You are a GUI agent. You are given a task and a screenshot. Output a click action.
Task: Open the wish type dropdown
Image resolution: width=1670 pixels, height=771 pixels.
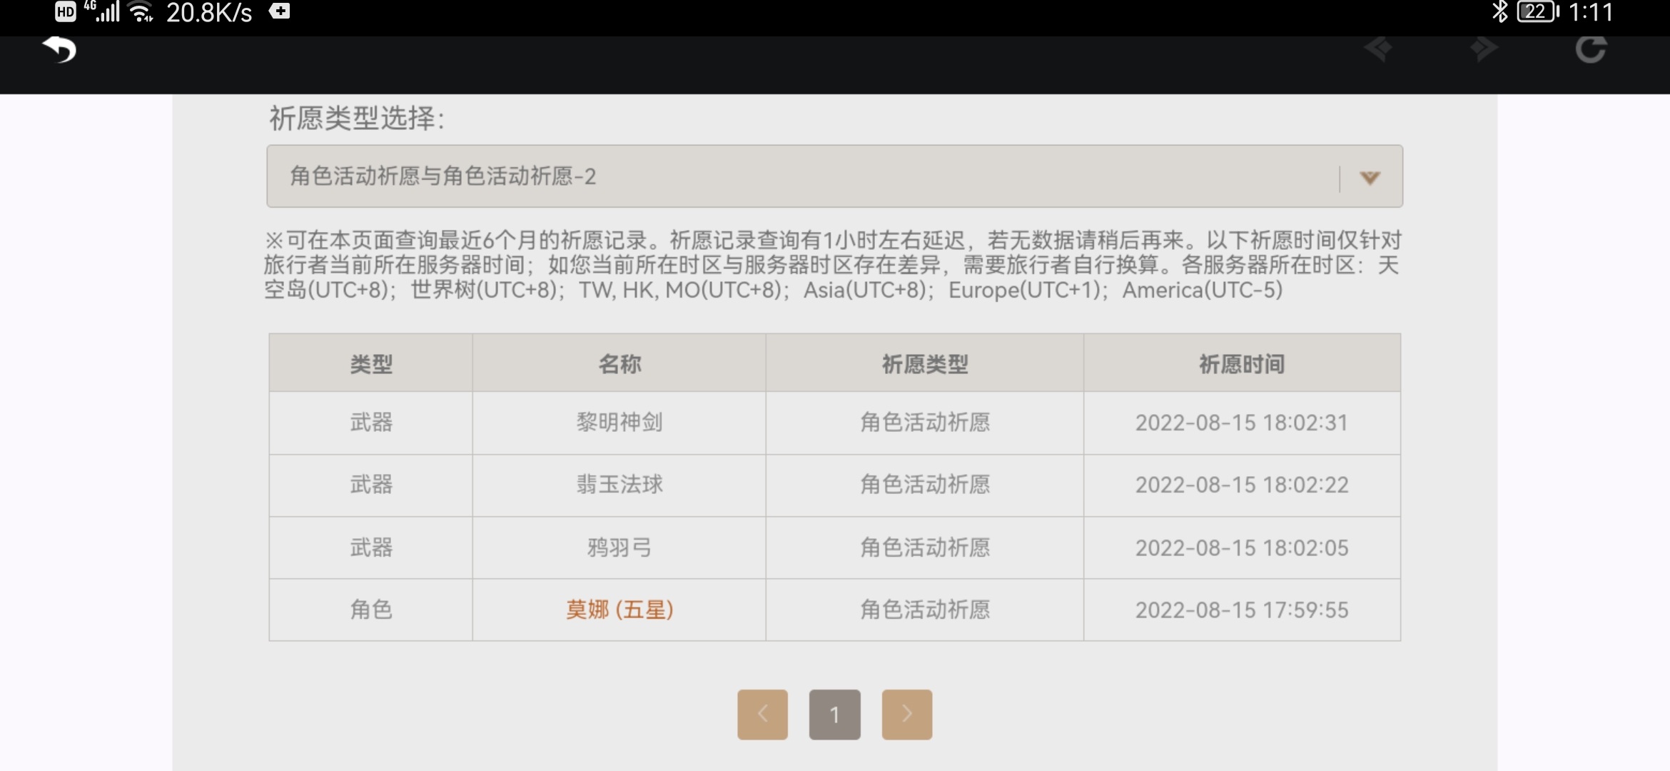coord(834,176)
